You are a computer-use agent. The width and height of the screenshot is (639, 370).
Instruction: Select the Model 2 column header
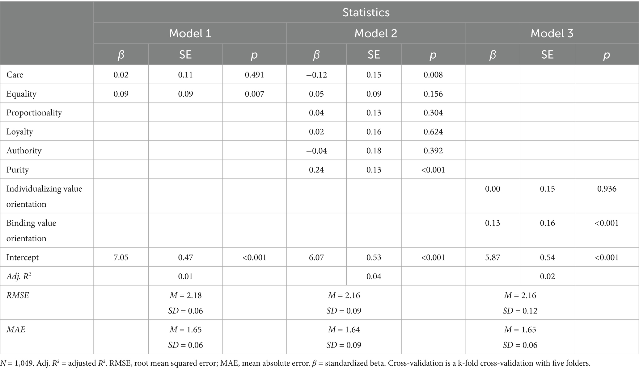pyautogui.click(x=376, y=33)
